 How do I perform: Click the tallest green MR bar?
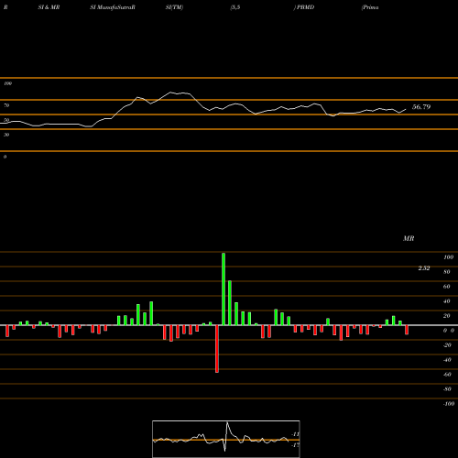point(224,289)
